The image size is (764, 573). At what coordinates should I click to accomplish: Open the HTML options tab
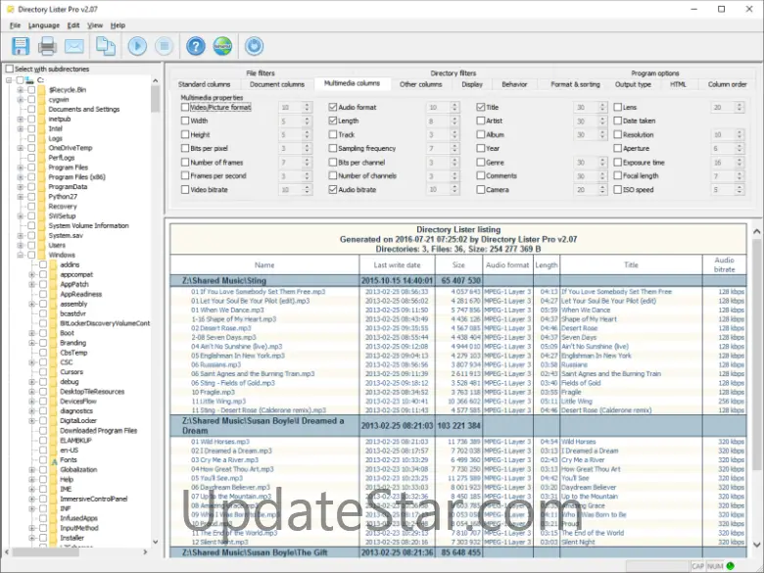[x=678, y=84]
